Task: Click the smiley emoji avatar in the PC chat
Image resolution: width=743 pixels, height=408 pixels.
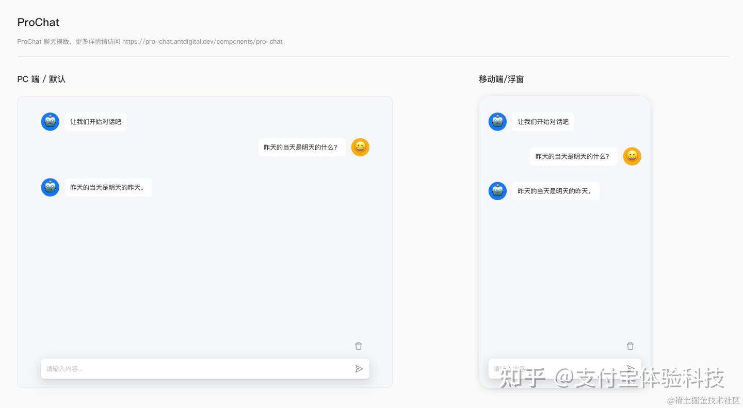Action: click(360, 147)
